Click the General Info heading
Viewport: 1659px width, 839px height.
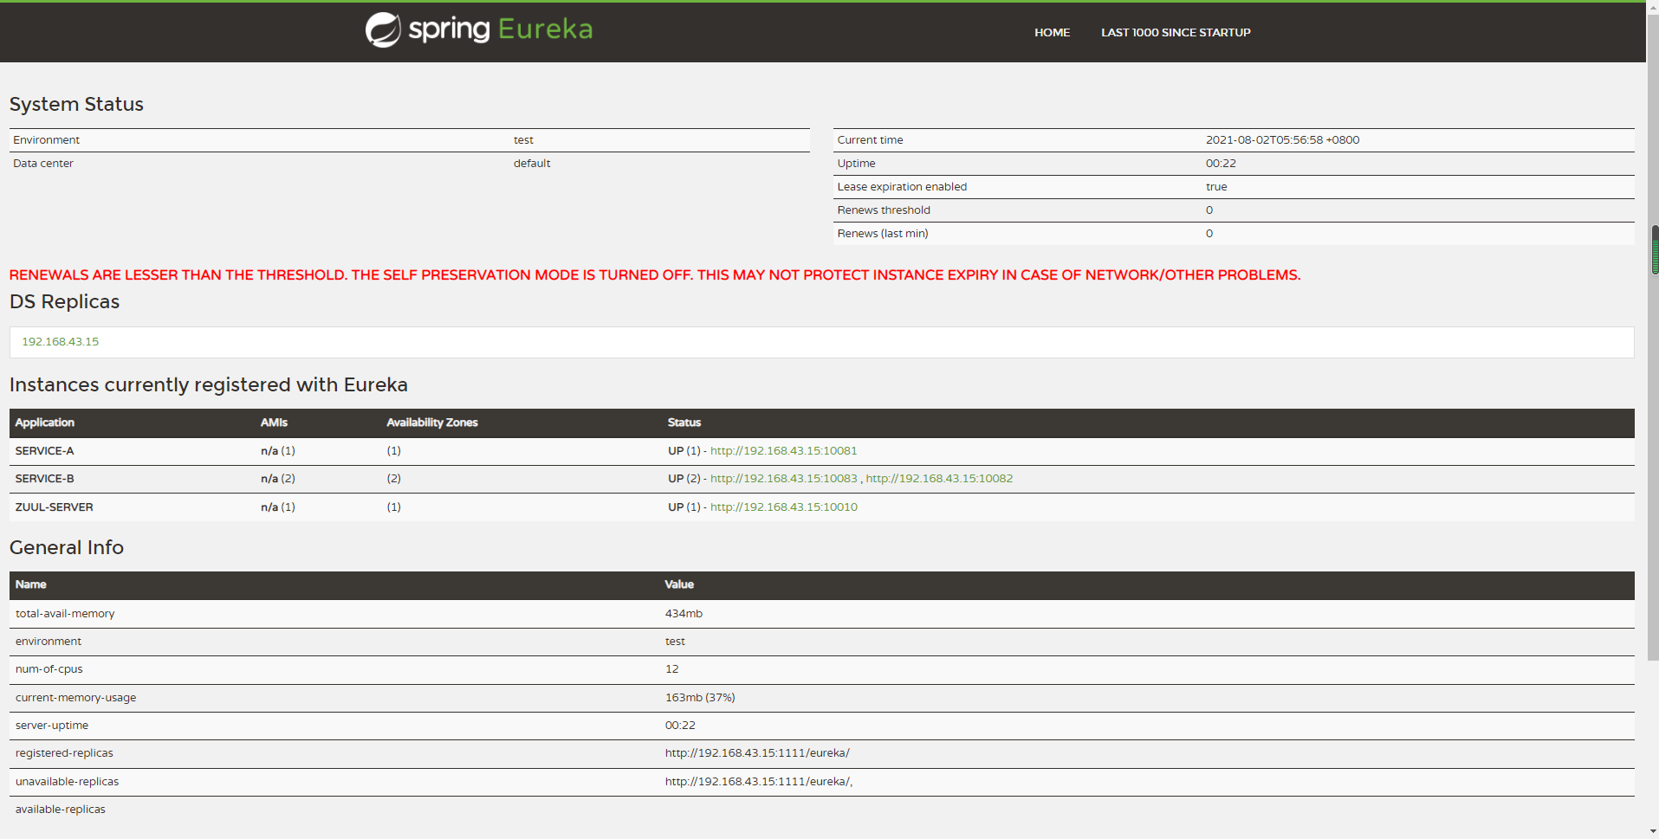tap(67, 548)
